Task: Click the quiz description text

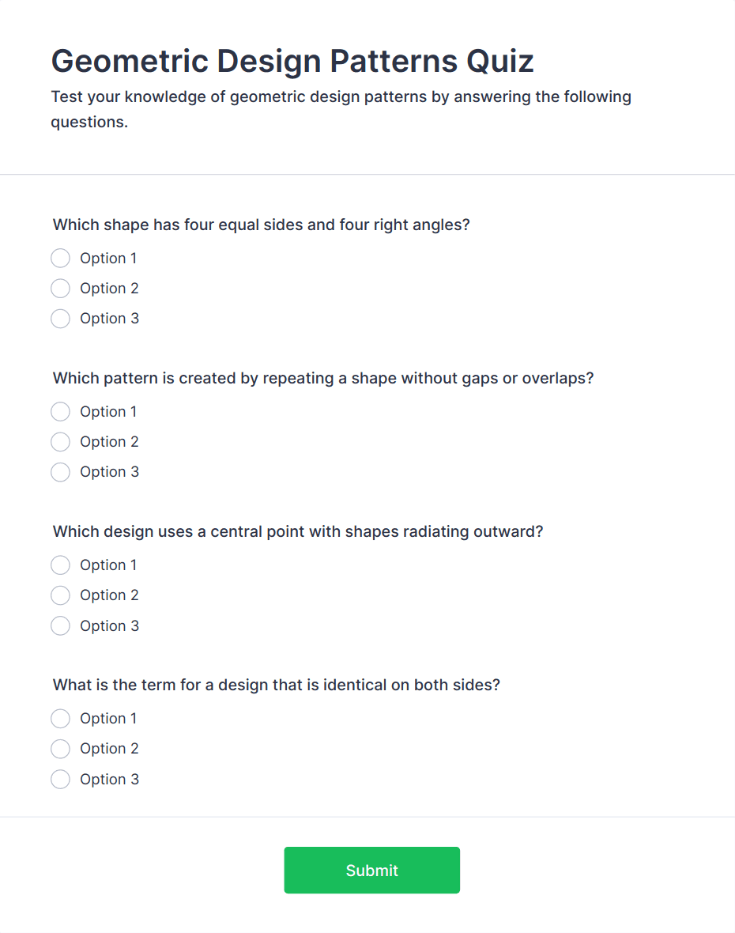Action: click(x=341, y=108)
